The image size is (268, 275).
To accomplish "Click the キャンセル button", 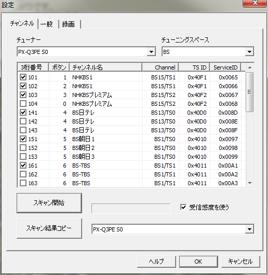I will [240, 262].
